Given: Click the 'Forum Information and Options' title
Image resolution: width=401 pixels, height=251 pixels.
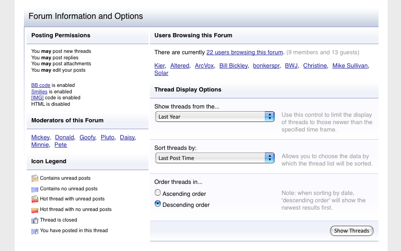Looking at the screenshot, I should (x=86, y=16).
